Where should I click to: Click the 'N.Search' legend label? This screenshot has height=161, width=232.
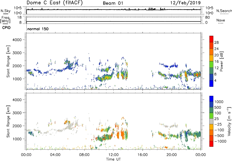(x=224, y=11)
